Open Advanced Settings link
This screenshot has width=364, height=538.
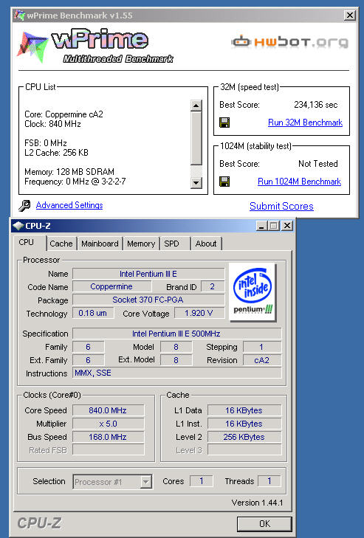point(69,205)
